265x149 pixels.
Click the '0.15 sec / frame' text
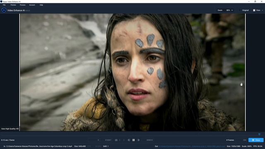(8, 140)
